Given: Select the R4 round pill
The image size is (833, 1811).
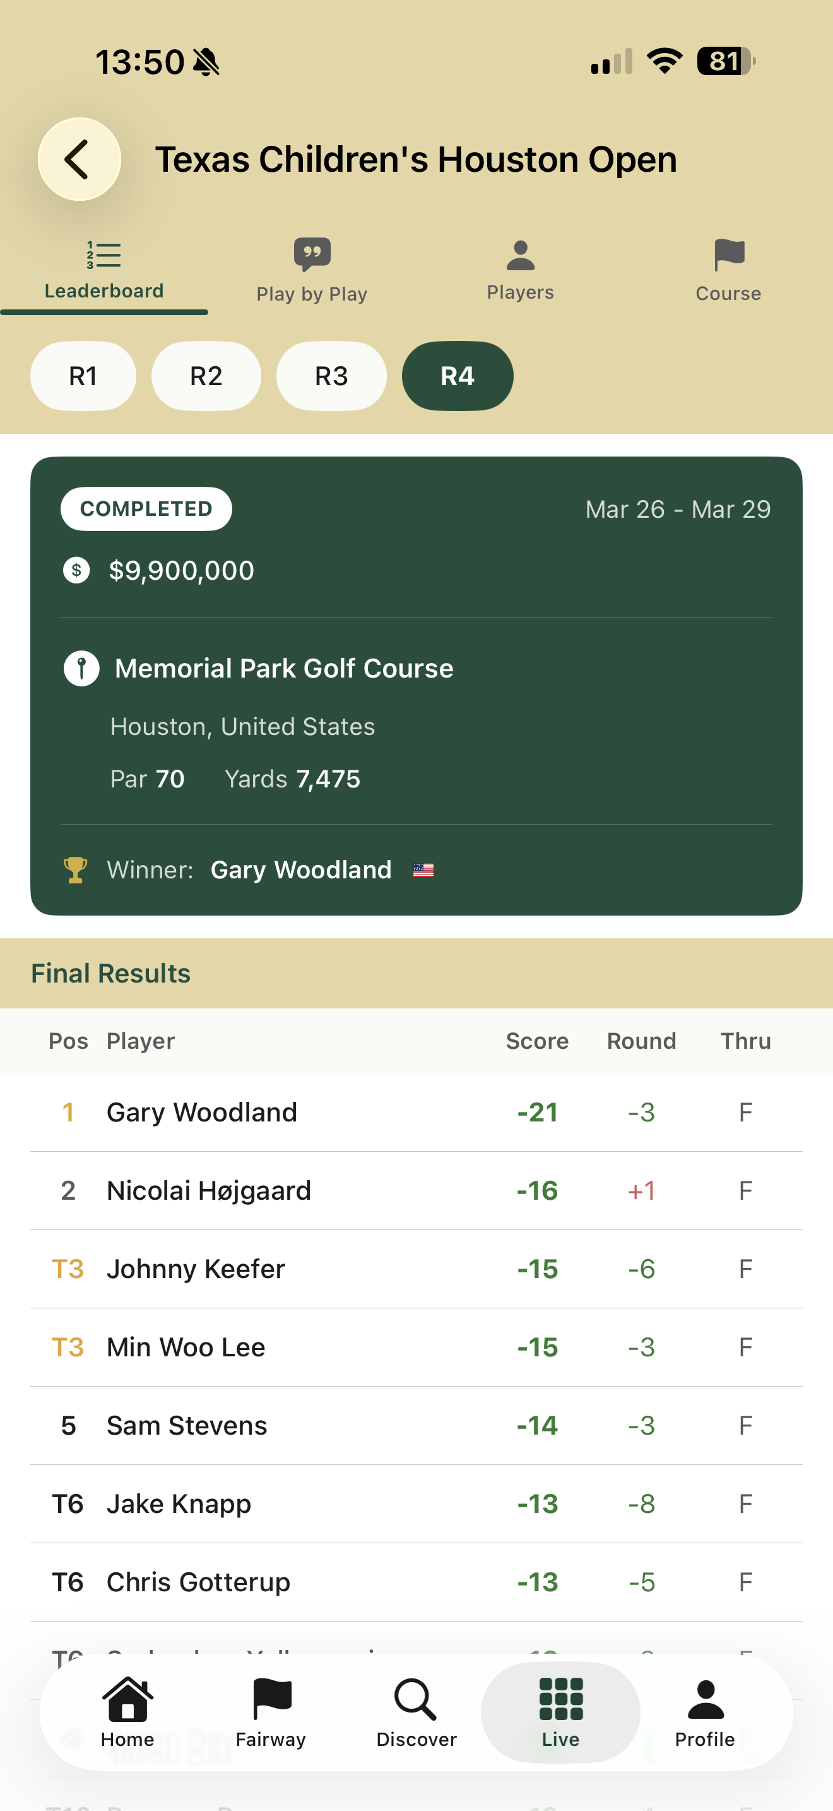Looking at the screenshot, I should (x=458, y=376).
